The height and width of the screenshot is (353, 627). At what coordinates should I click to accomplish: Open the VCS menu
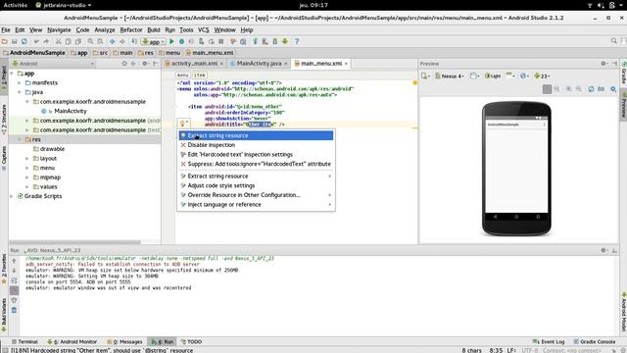coord(204,29)
